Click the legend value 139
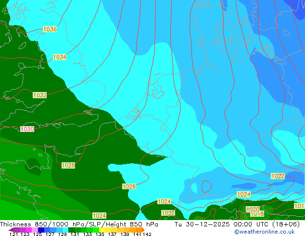This screenshot has width=305, height=236. point(125,234)
